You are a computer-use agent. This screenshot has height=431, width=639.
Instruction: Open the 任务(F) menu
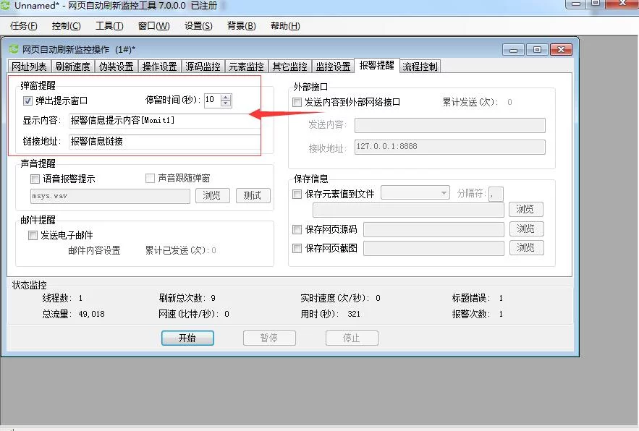click(x=23, y=26)
